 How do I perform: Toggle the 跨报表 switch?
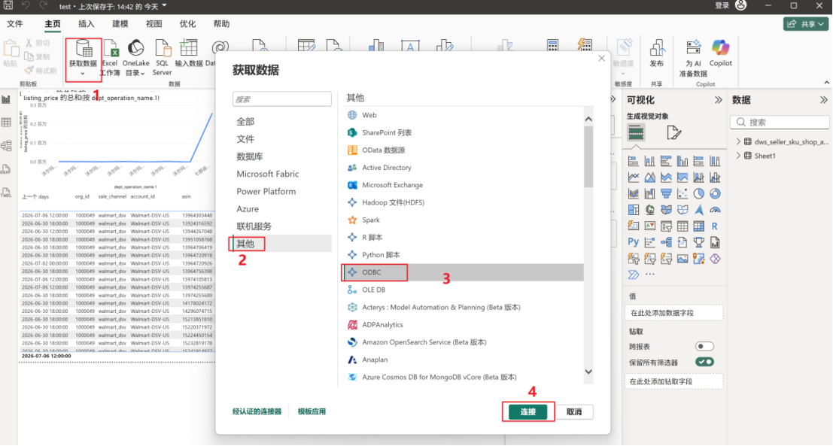click(704, 347)
